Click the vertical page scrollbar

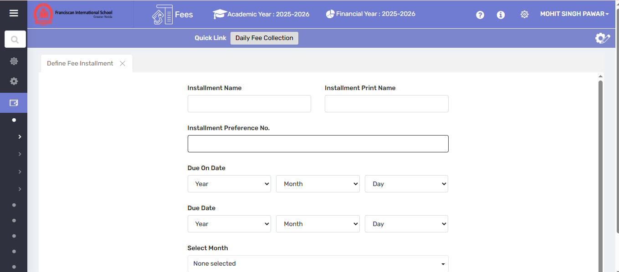coord(600,173)
